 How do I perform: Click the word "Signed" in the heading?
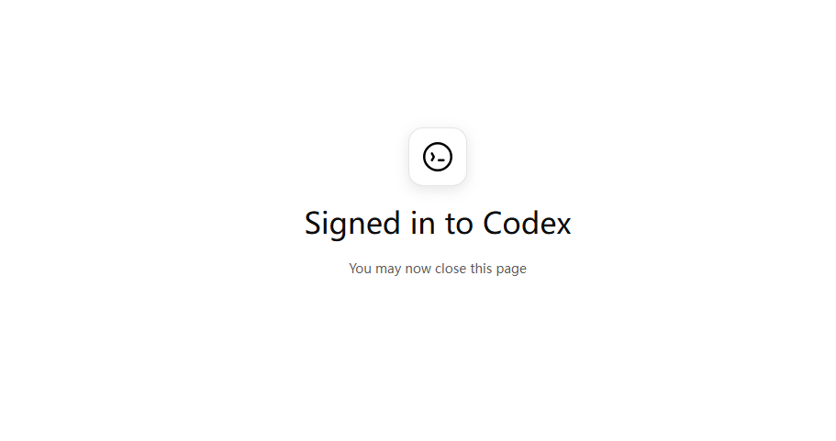point(352,224)
